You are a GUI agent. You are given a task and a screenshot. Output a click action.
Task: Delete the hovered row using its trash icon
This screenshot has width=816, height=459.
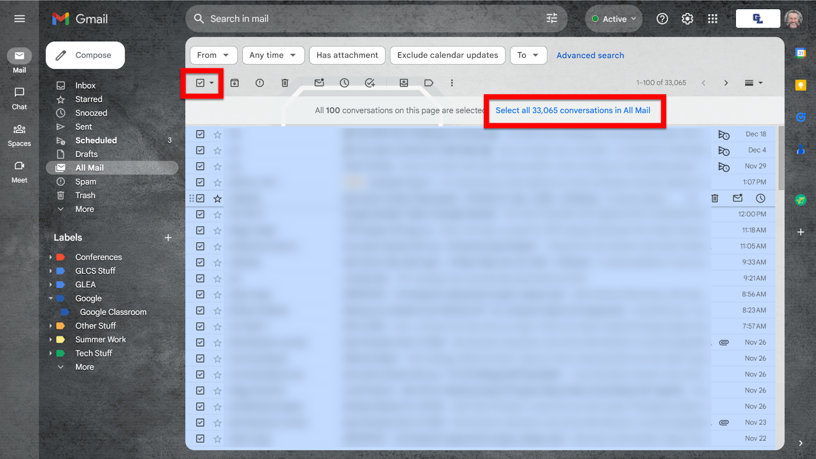click(x=715, y=198)
